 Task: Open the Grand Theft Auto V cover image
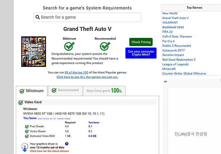tap(33, 52)
